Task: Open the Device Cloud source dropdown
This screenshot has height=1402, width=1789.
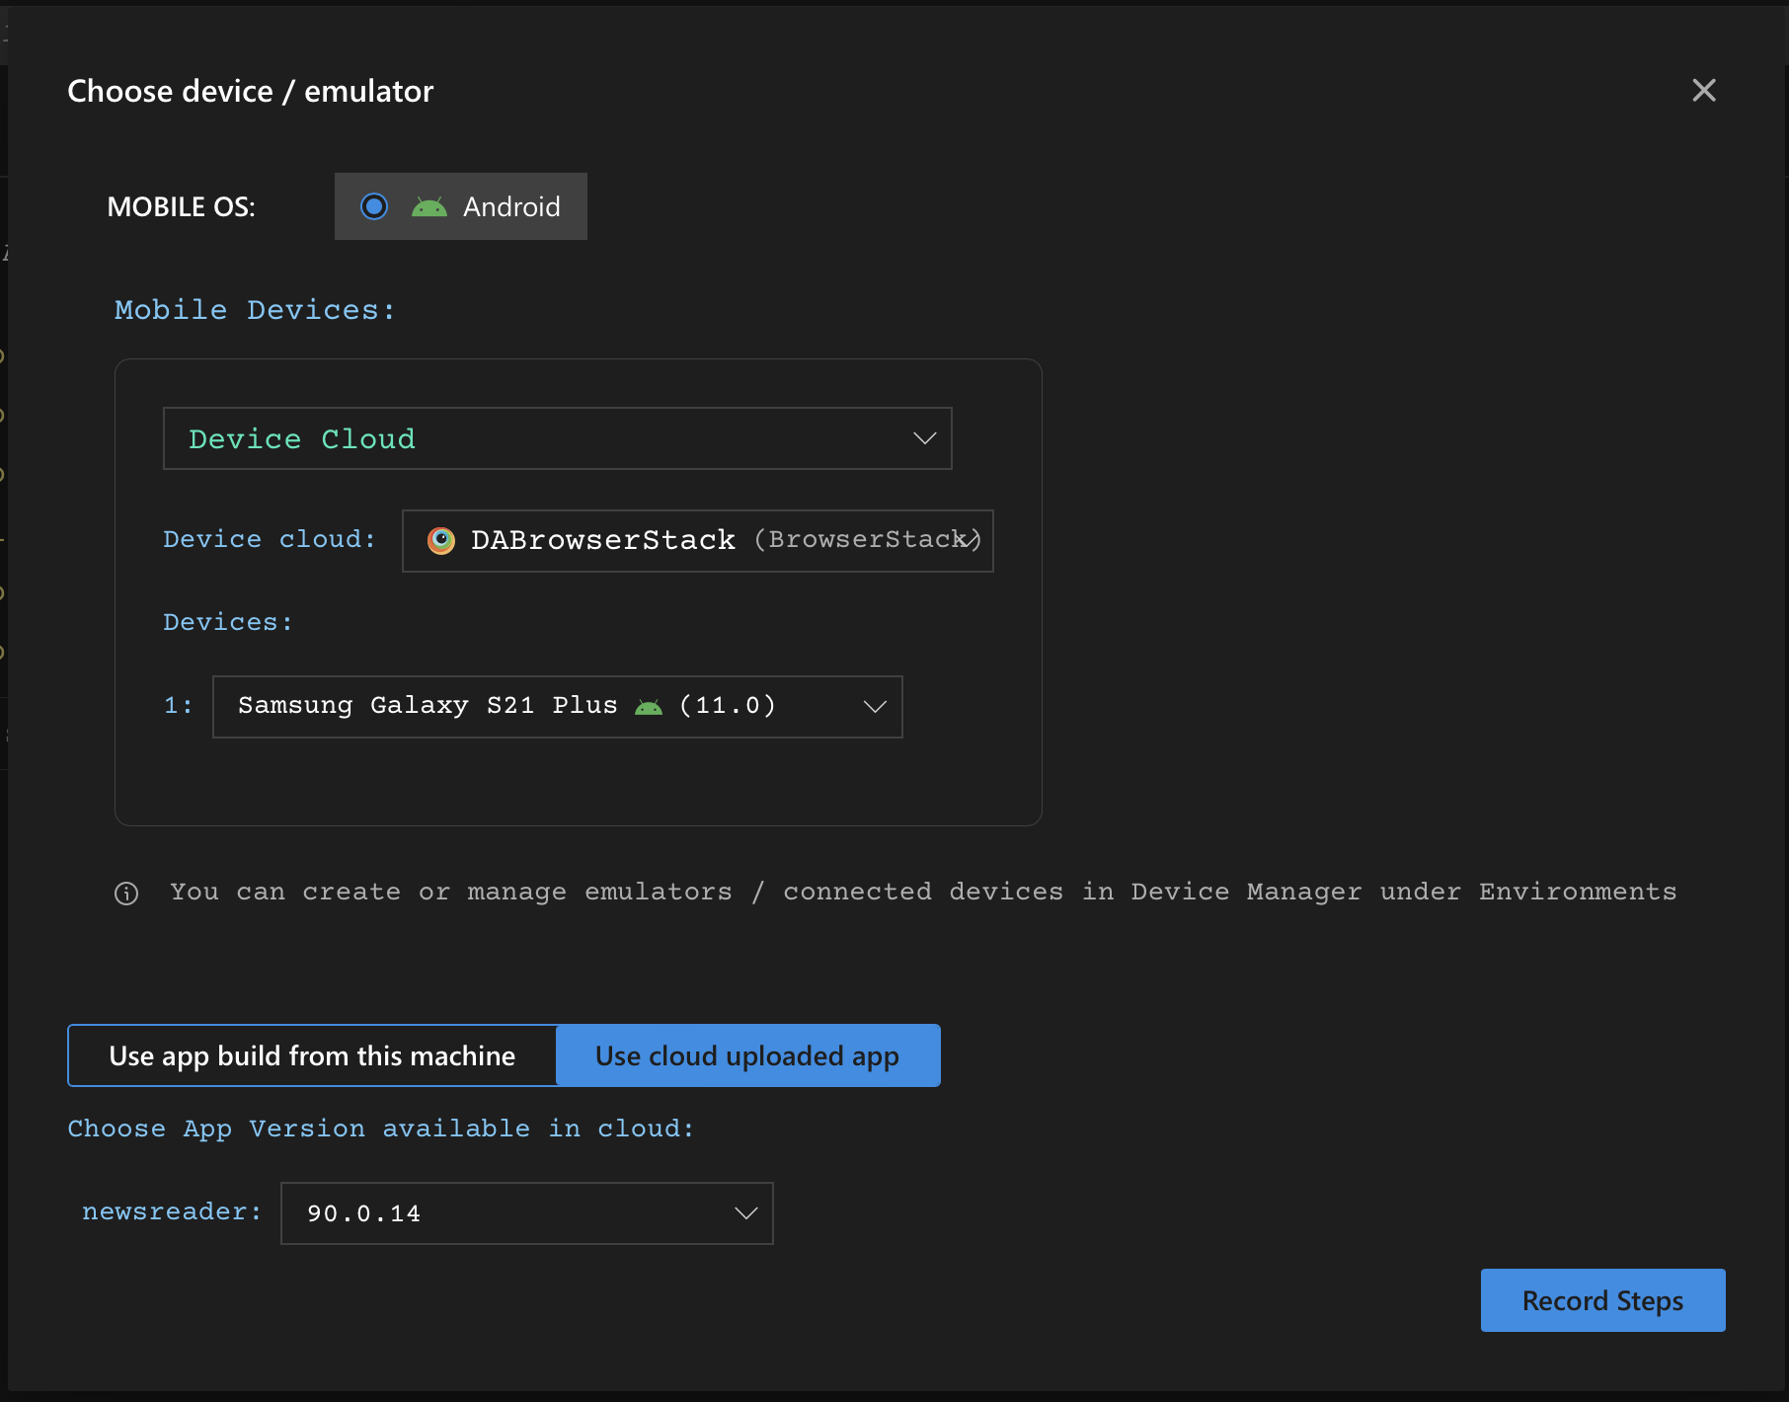Action: pyautogui.click(x=557, y=438)
